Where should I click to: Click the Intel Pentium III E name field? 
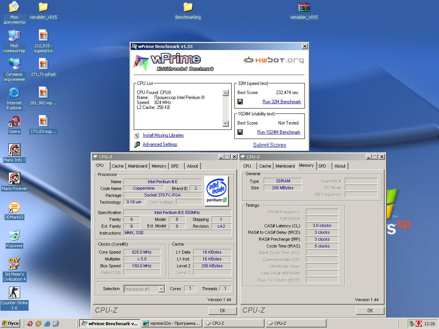(163, 182)
